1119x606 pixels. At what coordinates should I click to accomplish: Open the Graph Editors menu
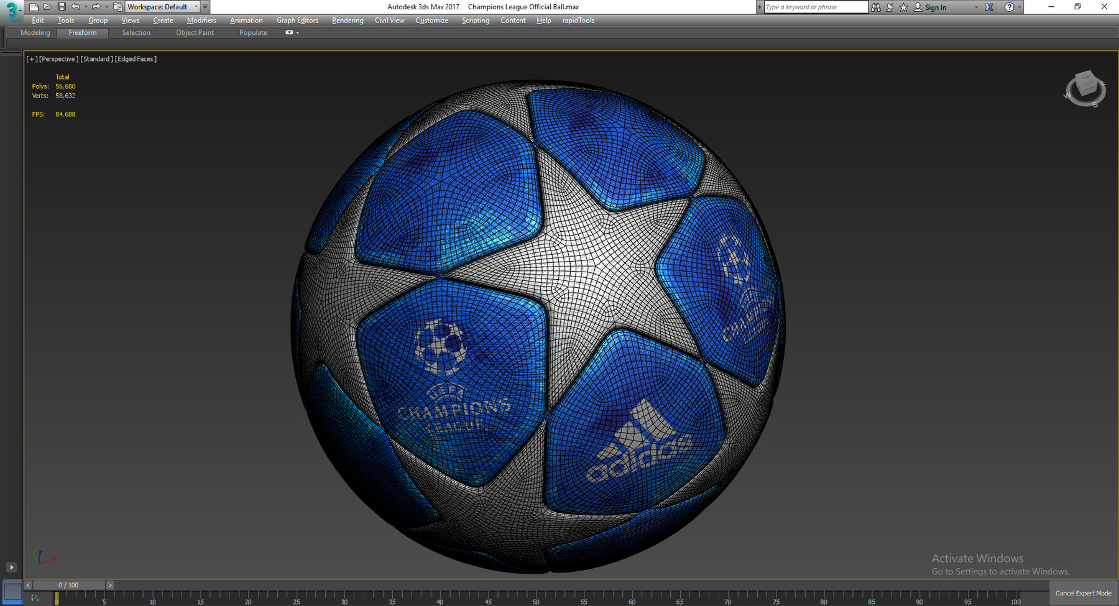(x=297, y=21)
